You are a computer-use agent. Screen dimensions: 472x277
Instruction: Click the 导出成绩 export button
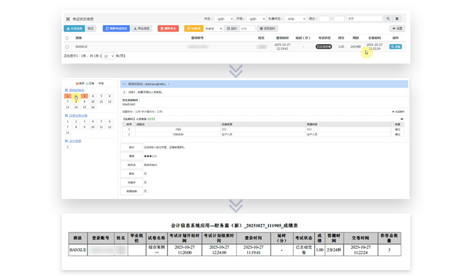click(142, 28)
